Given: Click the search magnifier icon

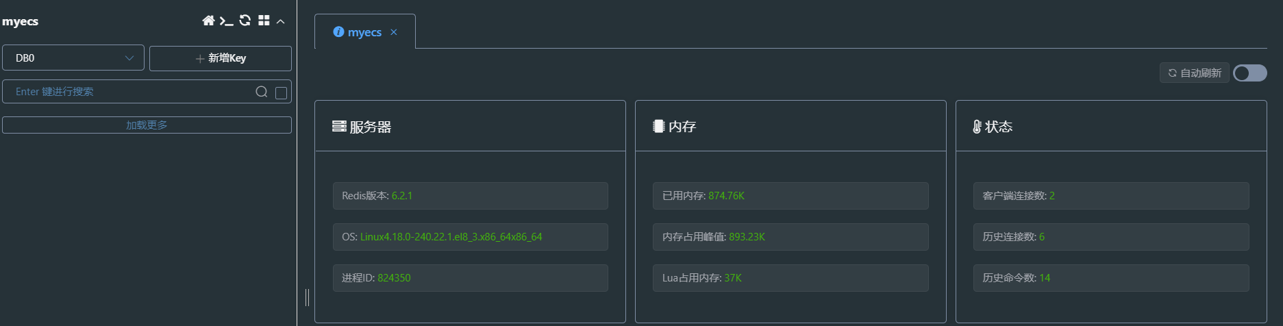Looking at the screenshot, I should coord(262,92).
